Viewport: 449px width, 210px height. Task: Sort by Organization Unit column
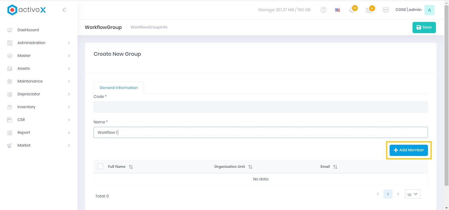[250, 167]
